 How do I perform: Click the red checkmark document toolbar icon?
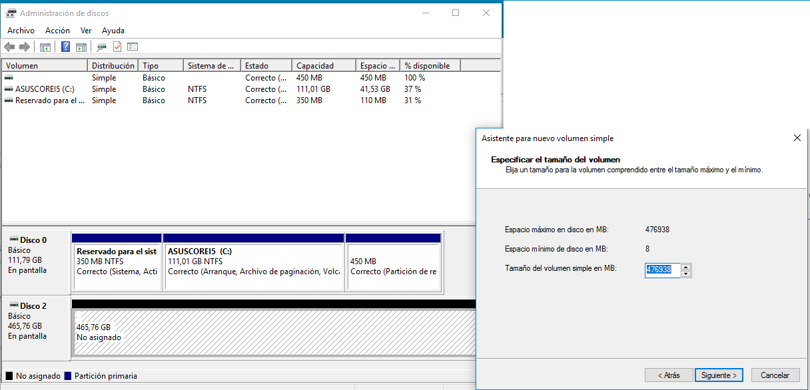point(117,47)
